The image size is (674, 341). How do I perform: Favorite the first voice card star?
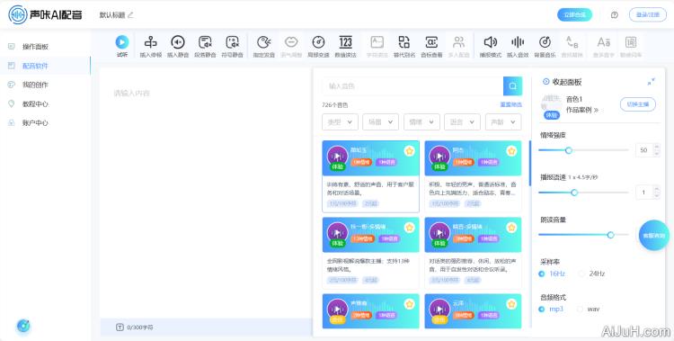[x=409, y=150]
